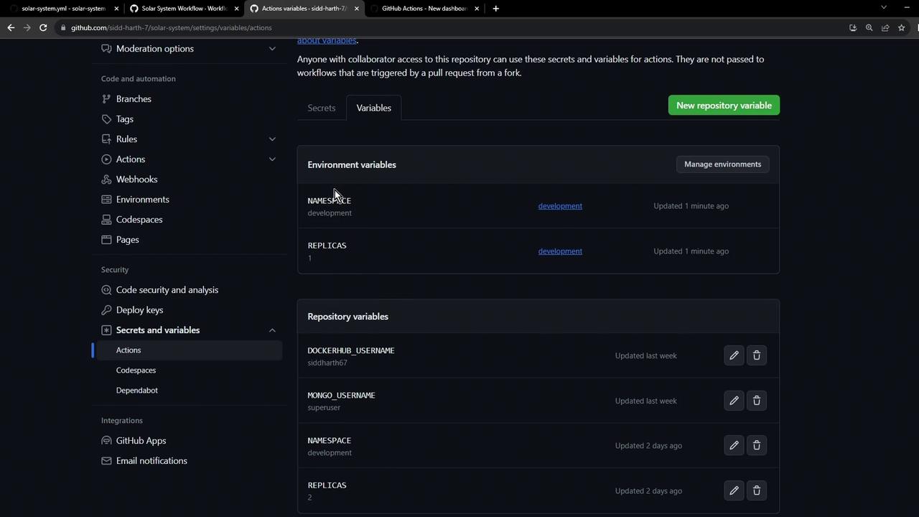
Task: Select the Variables tab
Action: tap(374, 108)
